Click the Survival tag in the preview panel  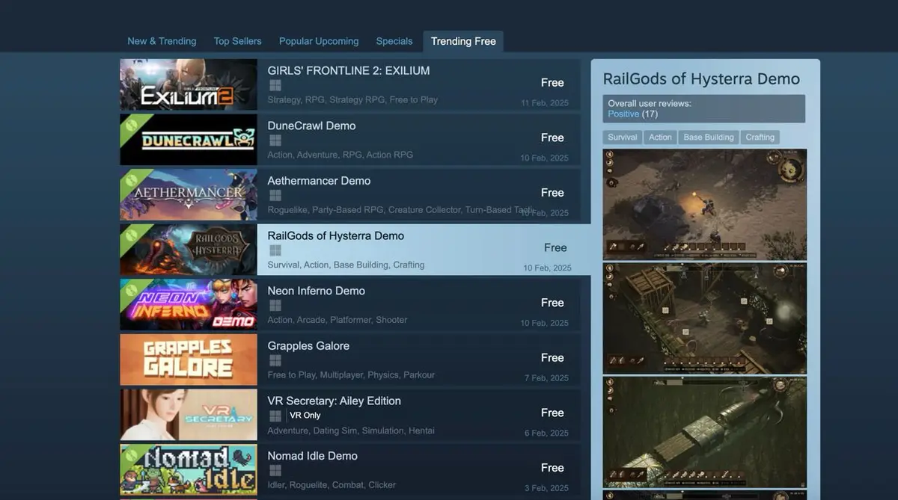pos(623,138)
